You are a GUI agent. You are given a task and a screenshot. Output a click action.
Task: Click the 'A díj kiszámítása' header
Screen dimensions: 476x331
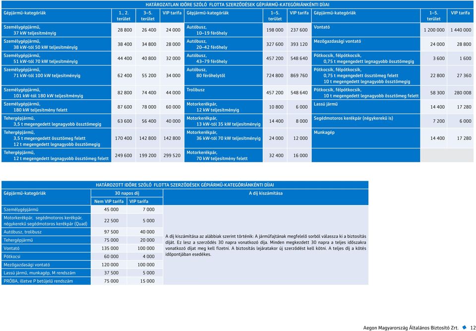[266, 193]
